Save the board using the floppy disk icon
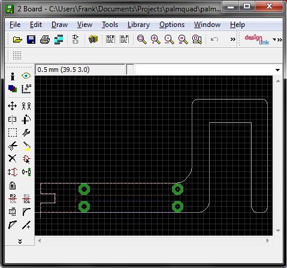The height and width of the screenshot is (268, 287). pyautogui.click(x=31, y=40)
